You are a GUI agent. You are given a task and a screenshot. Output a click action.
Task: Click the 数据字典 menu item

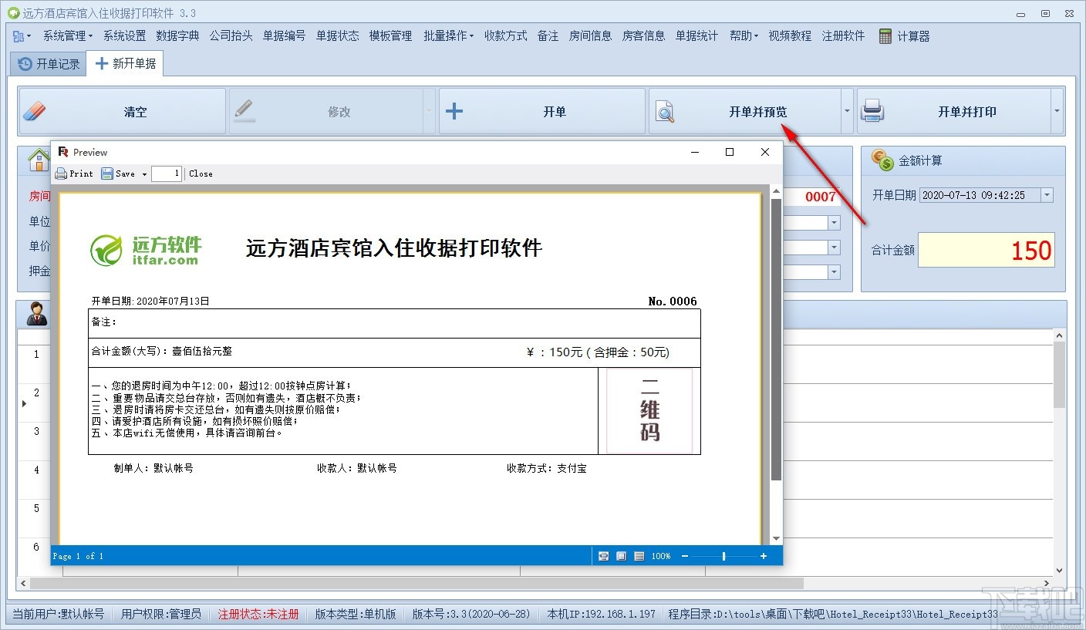coord(177,35)
